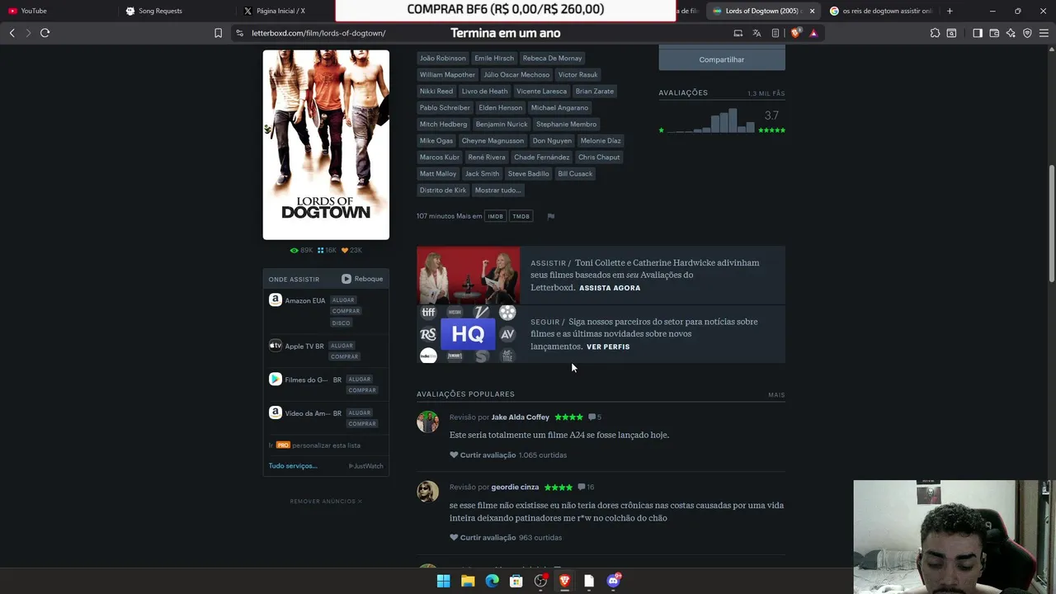
Task: Click the 3.7 average rating
Action: pos(771,115)
